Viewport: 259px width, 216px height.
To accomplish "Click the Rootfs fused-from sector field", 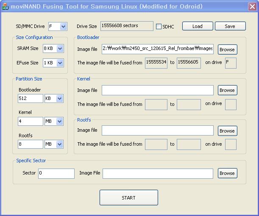I will click(x=156, y=144).
